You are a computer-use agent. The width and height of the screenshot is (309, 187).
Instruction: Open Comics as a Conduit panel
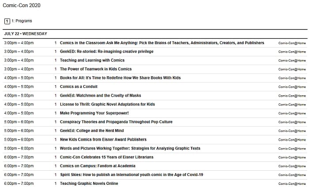79,87
